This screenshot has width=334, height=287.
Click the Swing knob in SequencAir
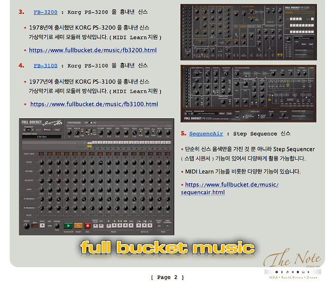(x=57, y=226)
